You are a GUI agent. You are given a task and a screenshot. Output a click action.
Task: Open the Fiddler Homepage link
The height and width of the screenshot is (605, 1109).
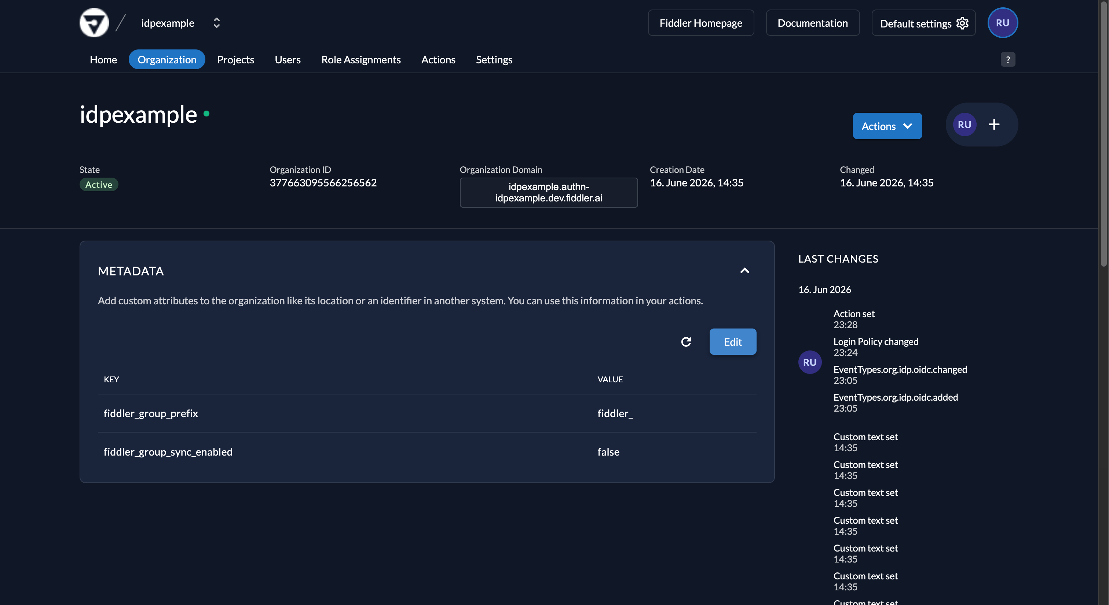[700, 23]
